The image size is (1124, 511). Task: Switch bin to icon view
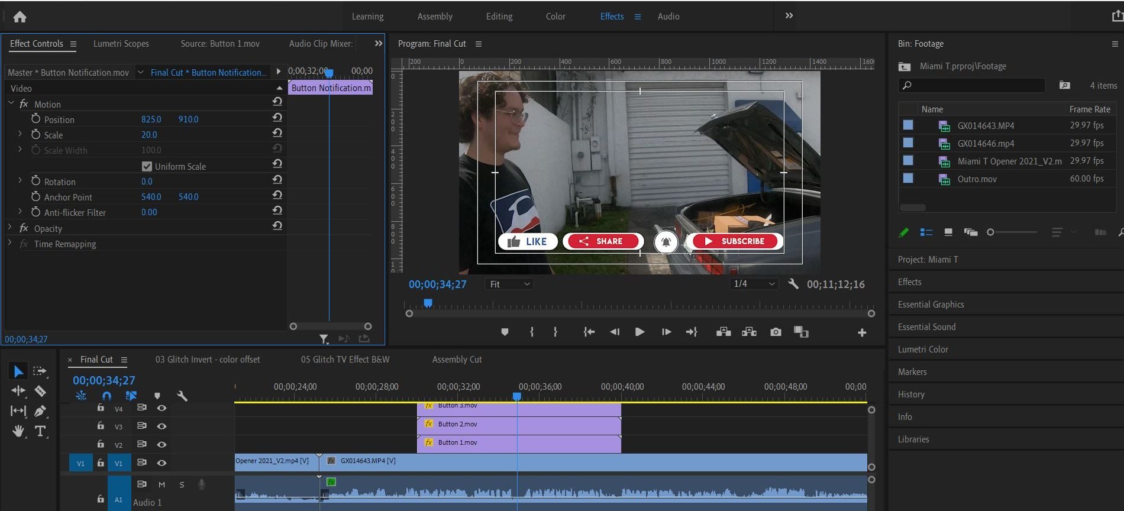(948, 232)
